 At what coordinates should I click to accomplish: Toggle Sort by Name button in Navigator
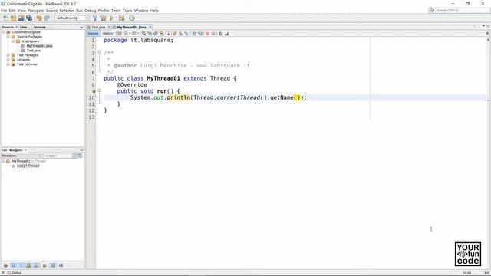click(53, 265)
